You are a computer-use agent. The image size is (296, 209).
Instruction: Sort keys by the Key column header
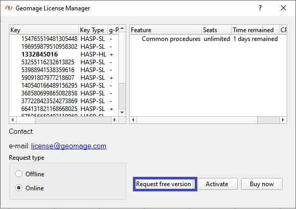(44, 30)
